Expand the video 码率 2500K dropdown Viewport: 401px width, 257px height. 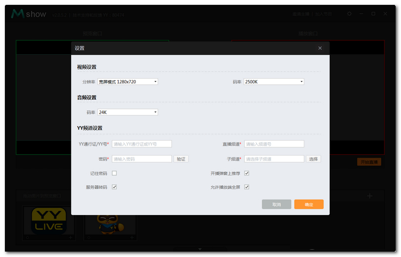(x=274, y=82)
